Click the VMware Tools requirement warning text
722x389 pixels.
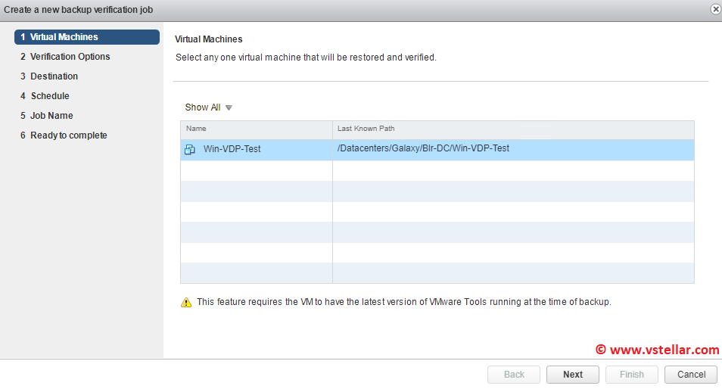[x=403, y=302]
